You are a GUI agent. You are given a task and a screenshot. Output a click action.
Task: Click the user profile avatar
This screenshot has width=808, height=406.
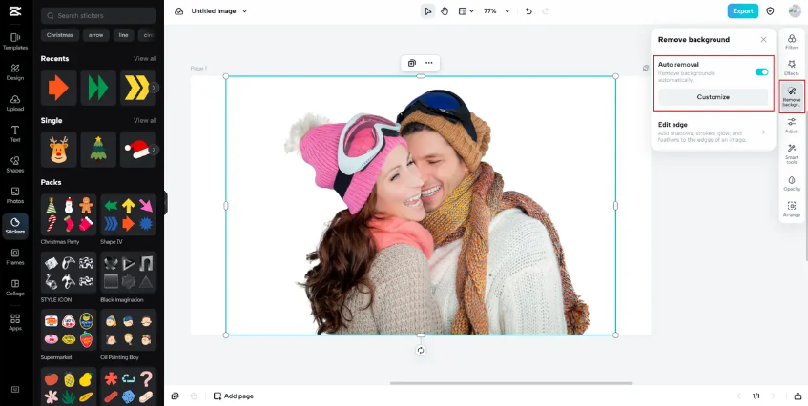(794, 10)
